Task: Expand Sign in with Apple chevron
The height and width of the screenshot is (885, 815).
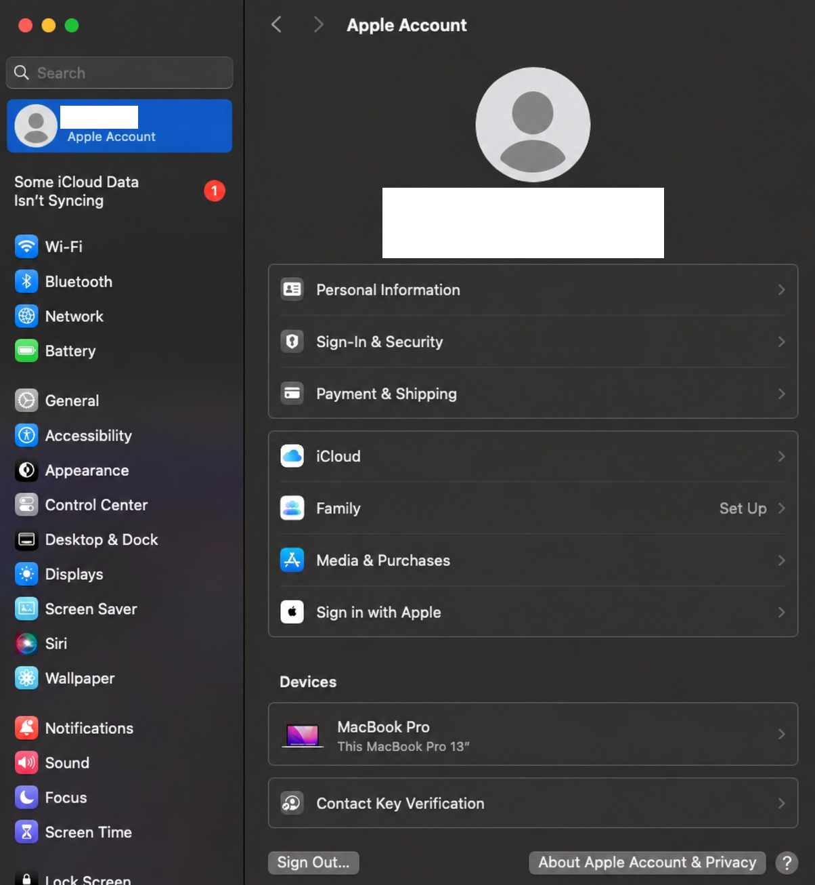Action: 781,612
